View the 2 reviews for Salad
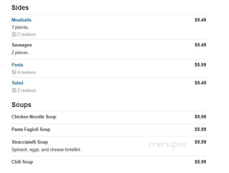The width and height of the screenshot is (229, 173). (26, 90)
